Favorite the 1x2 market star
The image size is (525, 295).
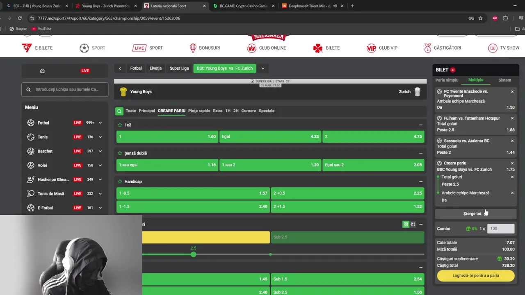(120, 125)
